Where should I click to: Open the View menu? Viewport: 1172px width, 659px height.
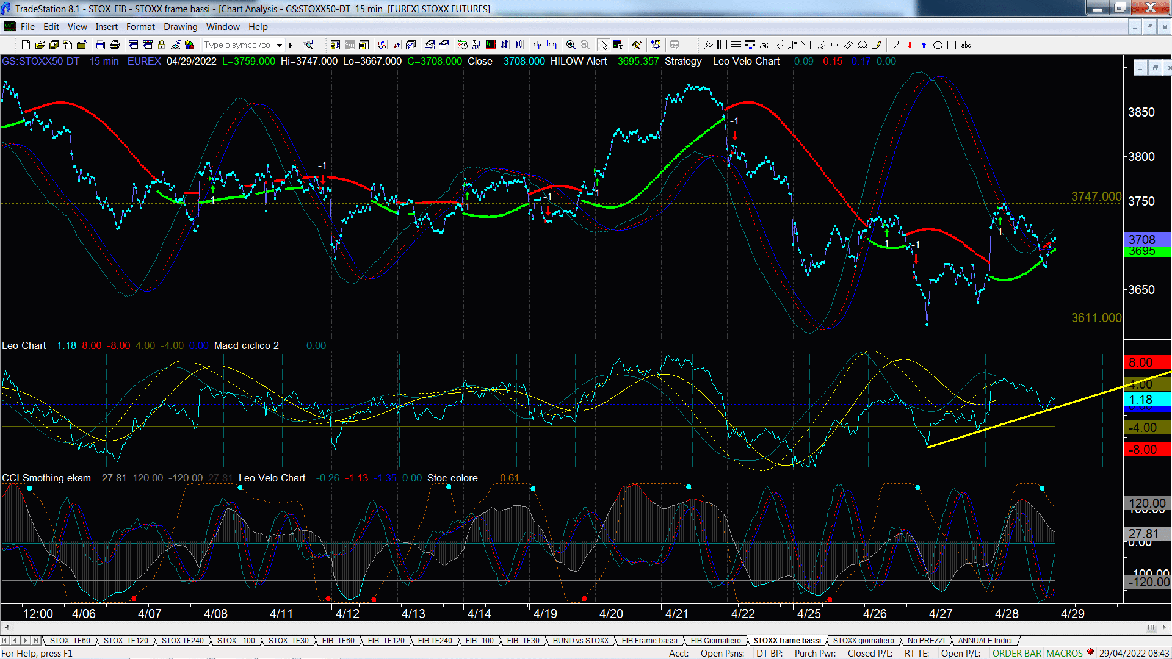pos(77,27)
